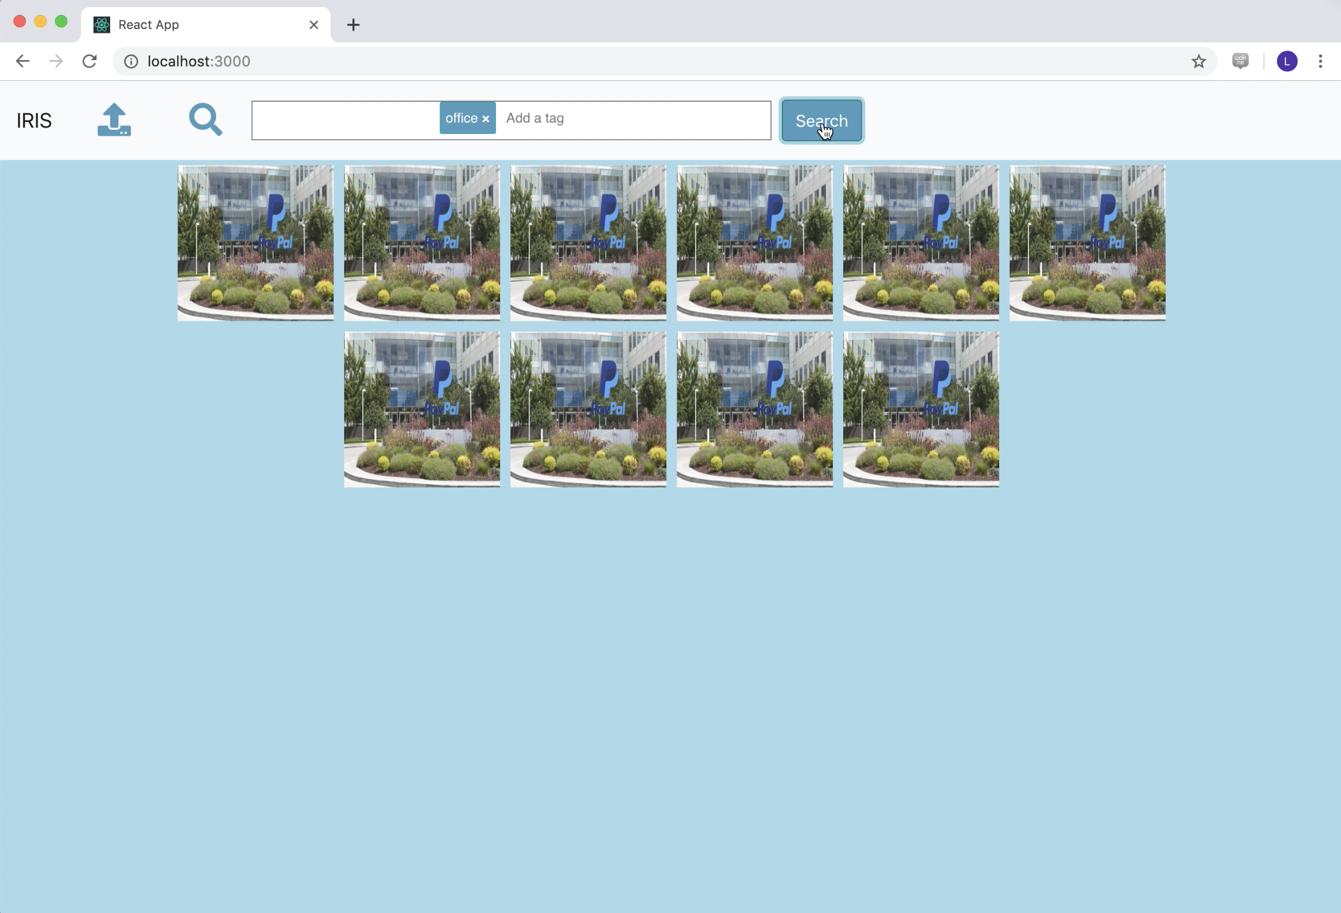Click the magnifying glass search icon

click(x=205, y=120)
